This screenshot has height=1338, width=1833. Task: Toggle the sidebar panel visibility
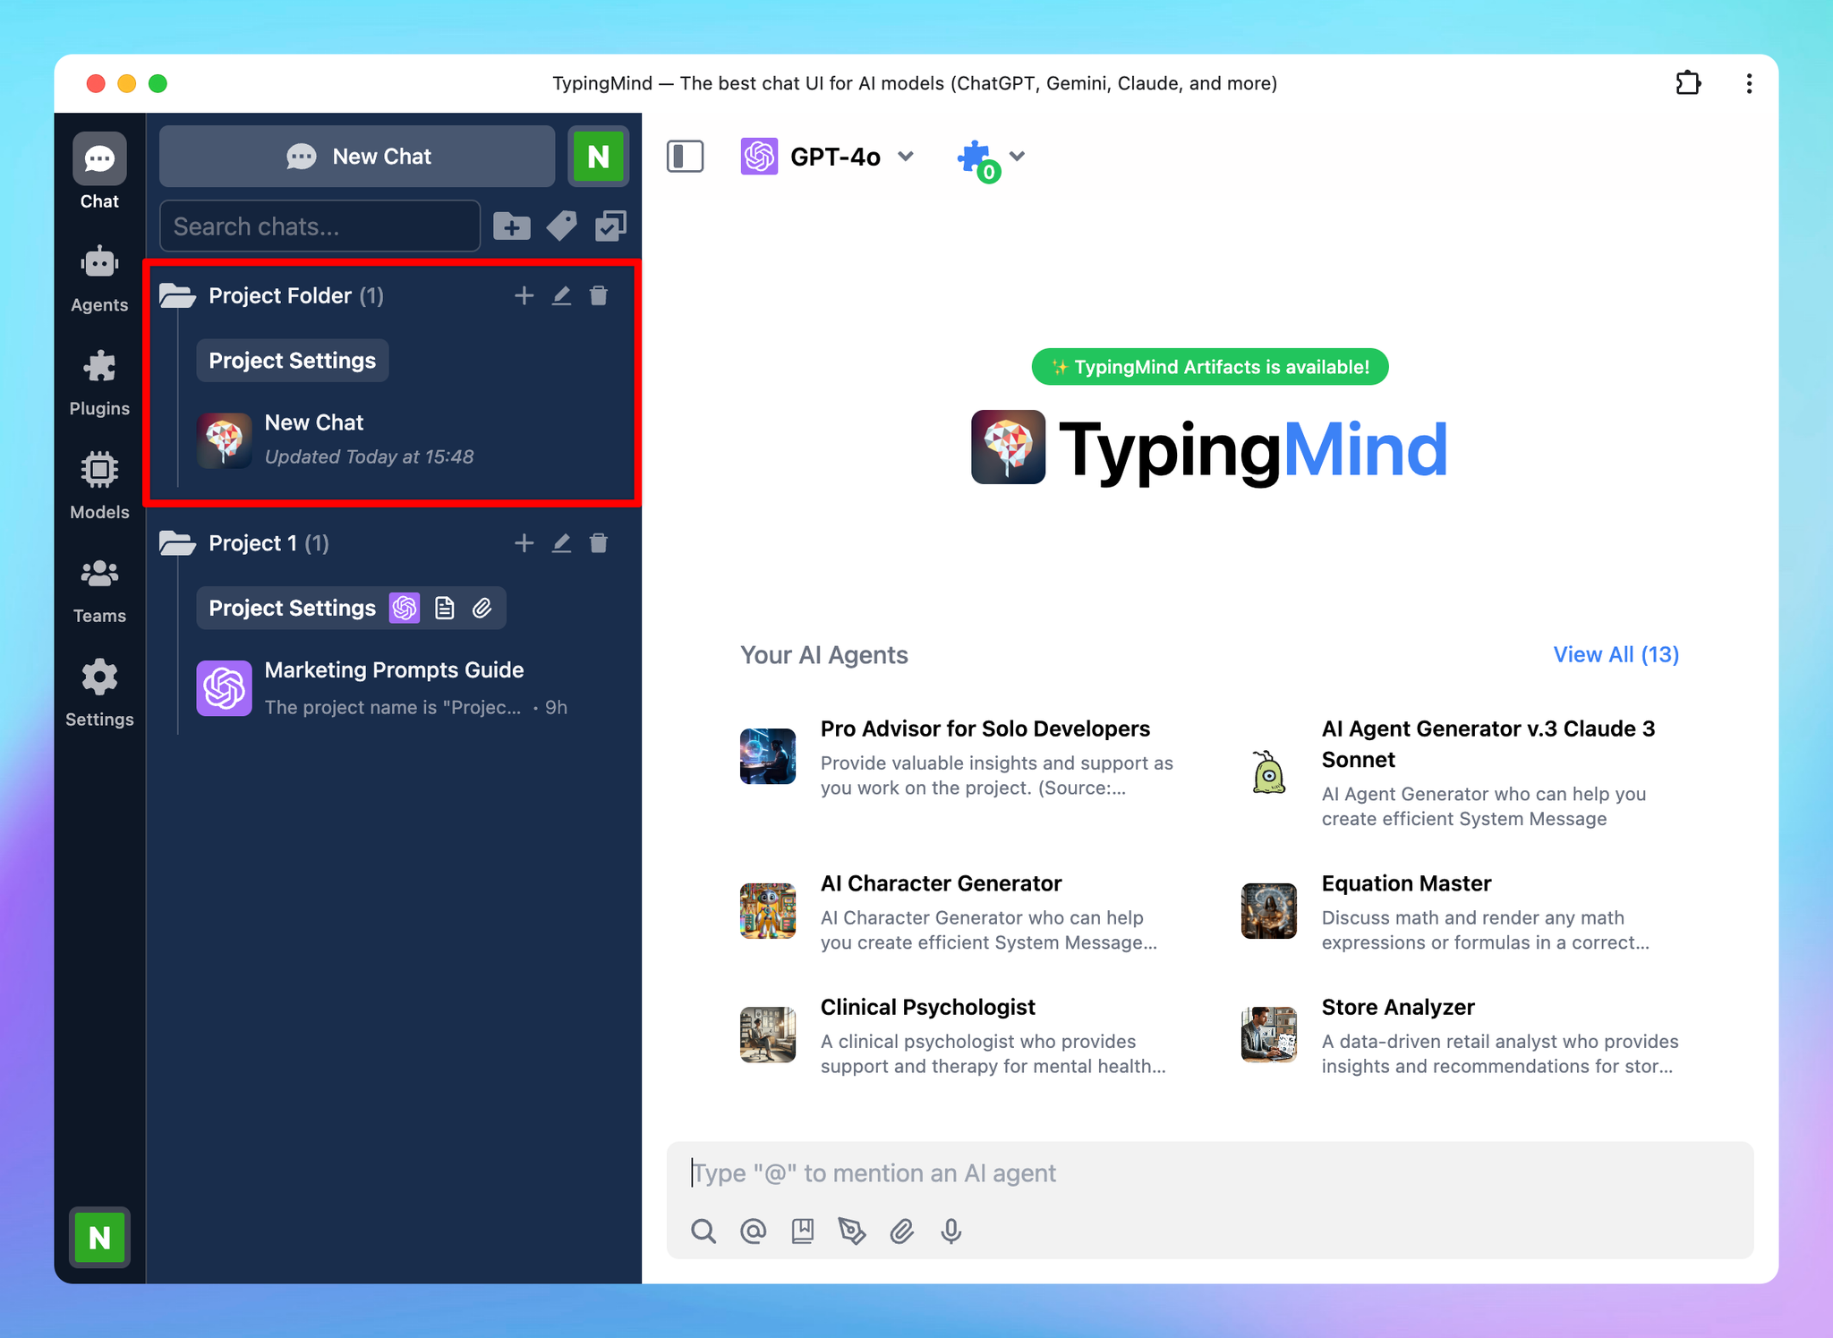(x=686, y=157)
